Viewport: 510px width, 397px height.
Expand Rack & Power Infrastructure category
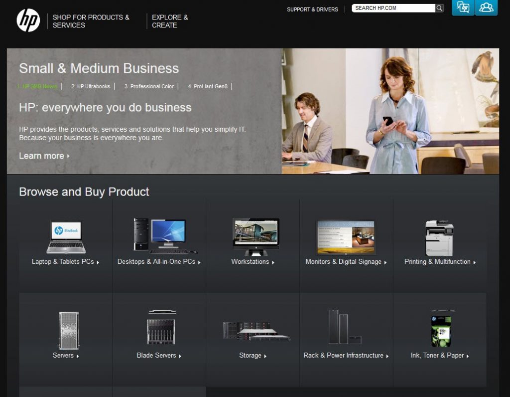[346, 356]
